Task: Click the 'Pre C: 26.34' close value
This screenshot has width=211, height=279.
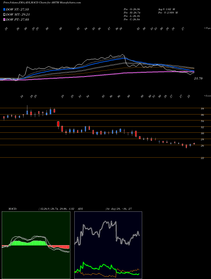Action: pyautogui.click(x=132, y=19)
